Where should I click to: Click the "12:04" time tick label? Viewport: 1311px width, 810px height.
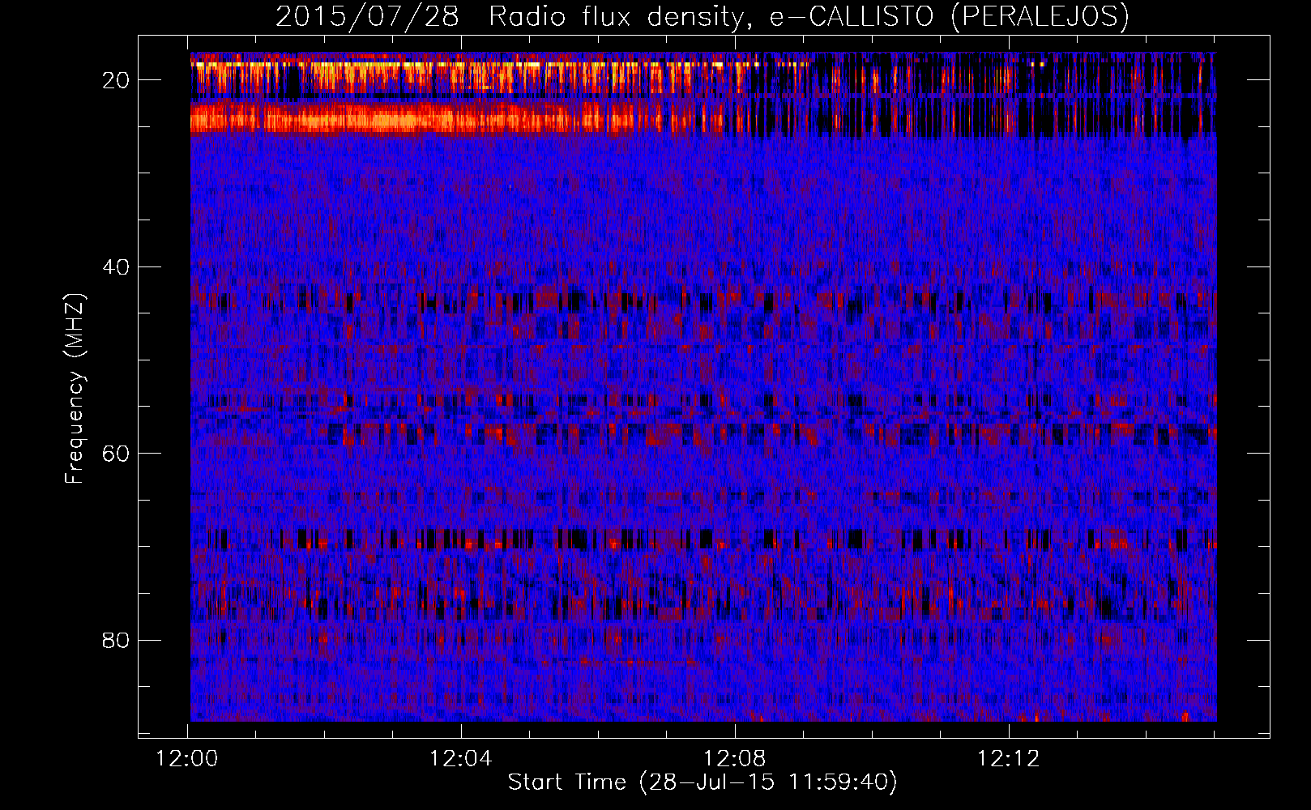pos(461,759)
